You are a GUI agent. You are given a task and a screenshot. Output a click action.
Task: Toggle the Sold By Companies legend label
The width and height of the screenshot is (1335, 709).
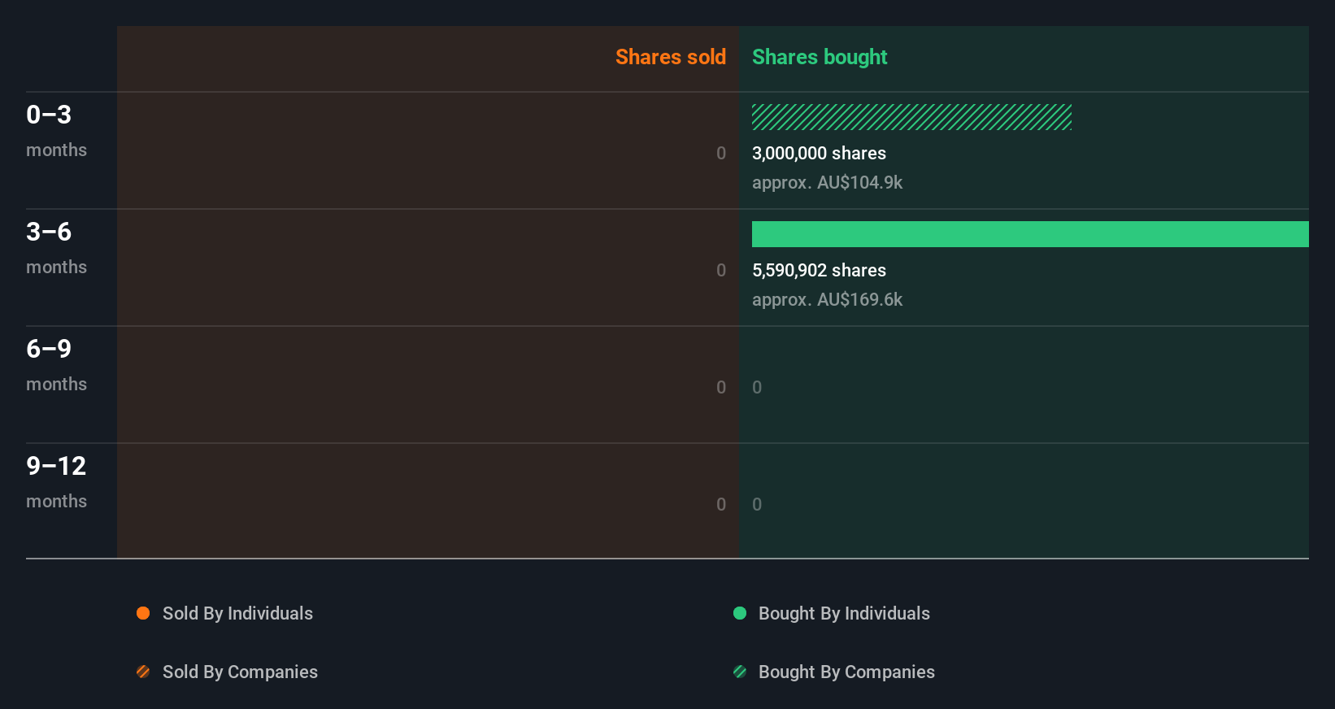pos(240,672)
